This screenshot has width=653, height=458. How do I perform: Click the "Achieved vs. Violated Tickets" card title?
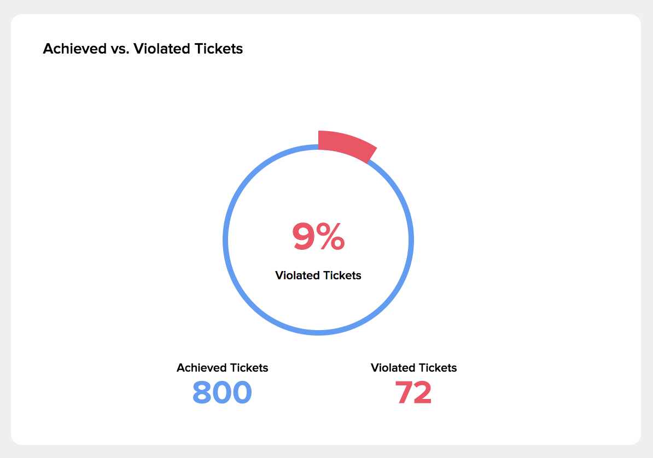click(143, 49)
